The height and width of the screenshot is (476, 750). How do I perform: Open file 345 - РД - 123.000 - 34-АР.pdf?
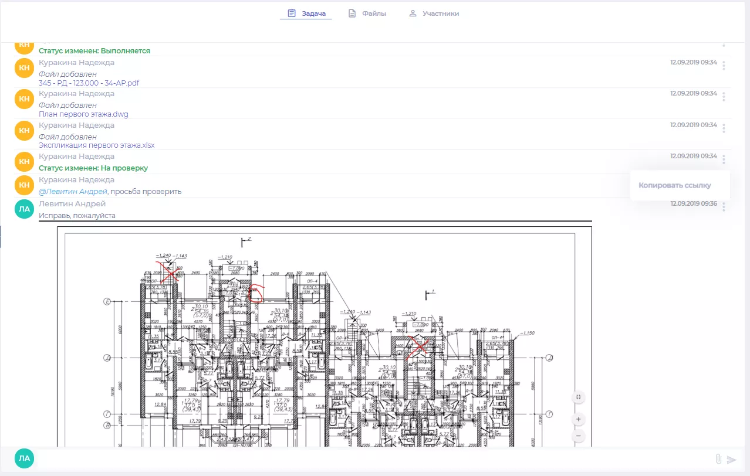(x=88, y=83)
